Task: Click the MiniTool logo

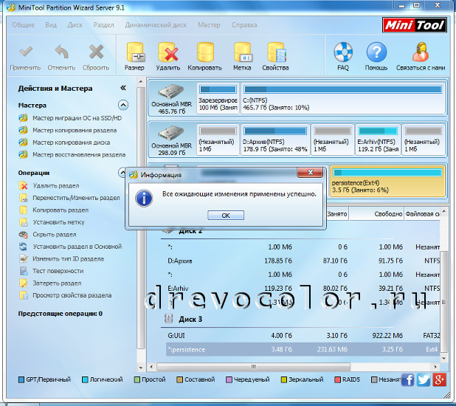Action: tap(415, 25)
